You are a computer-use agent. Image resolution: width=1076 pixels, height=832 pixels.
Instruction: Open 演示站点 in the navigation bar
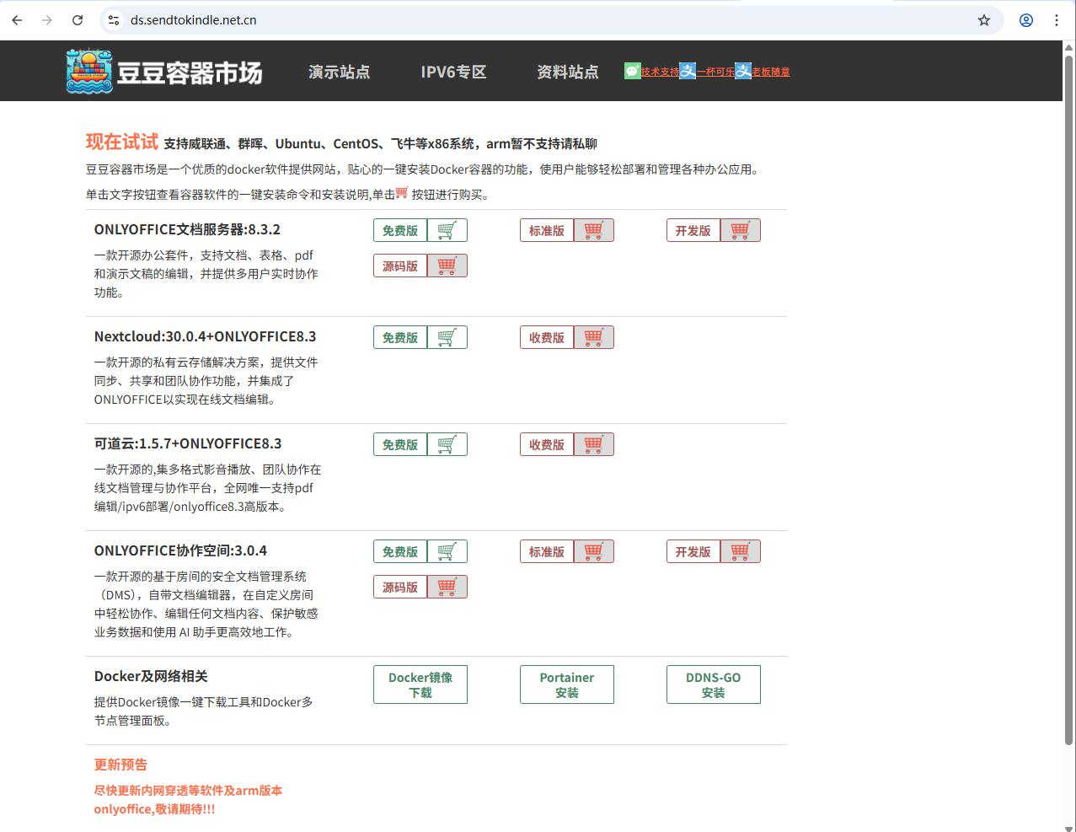[x=339, y=72]
